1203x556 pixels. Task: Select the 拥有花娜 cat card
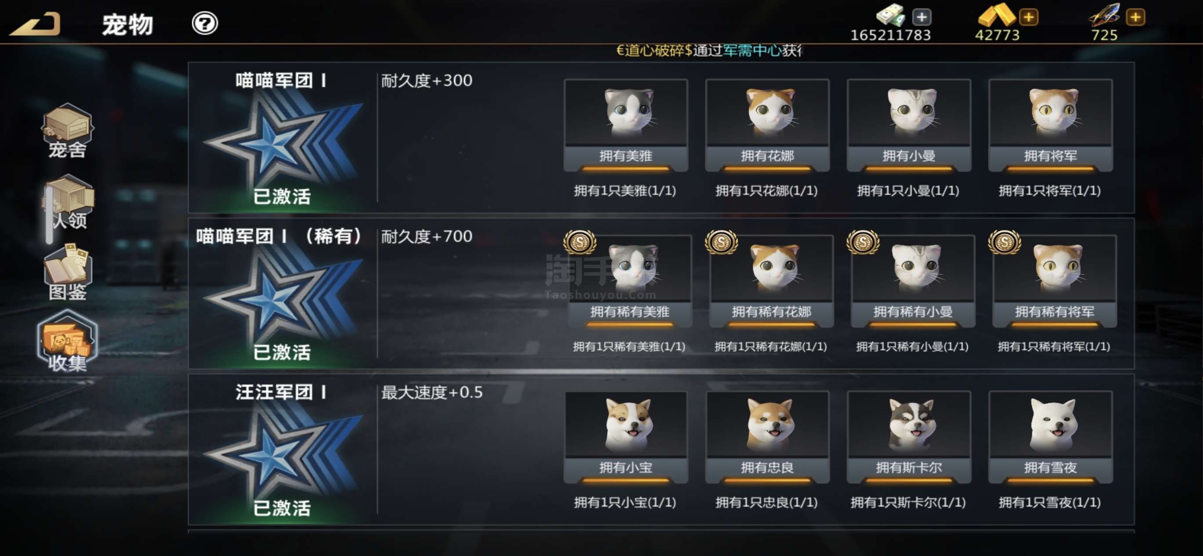tap(767, 124)
